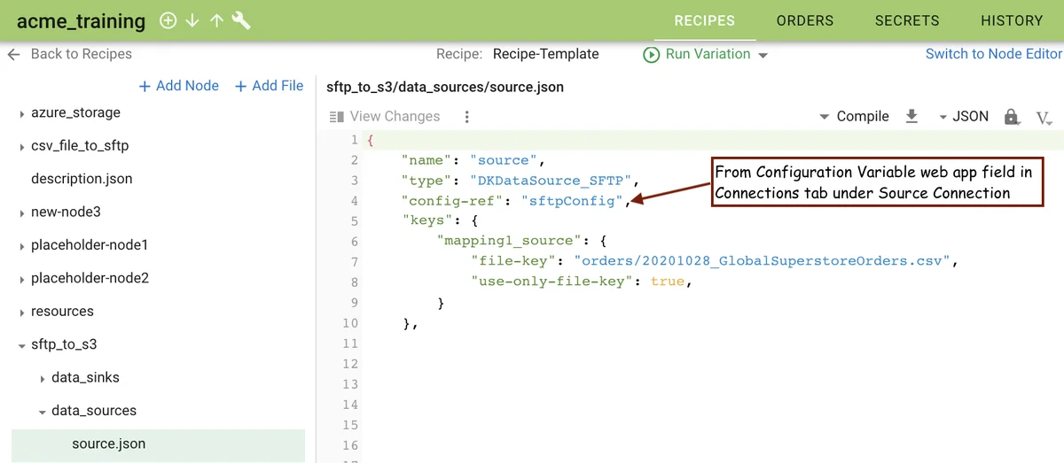Click the Add Node button
This screenshot has height=463, width=1064.
[179, 86]
